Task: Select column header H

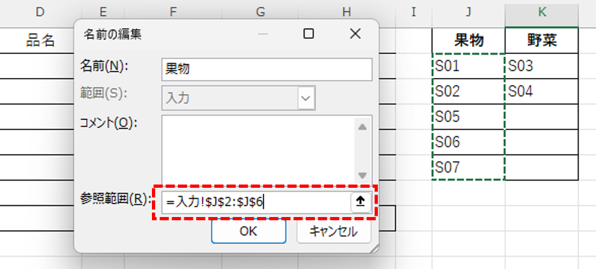Action: [347, 12]
